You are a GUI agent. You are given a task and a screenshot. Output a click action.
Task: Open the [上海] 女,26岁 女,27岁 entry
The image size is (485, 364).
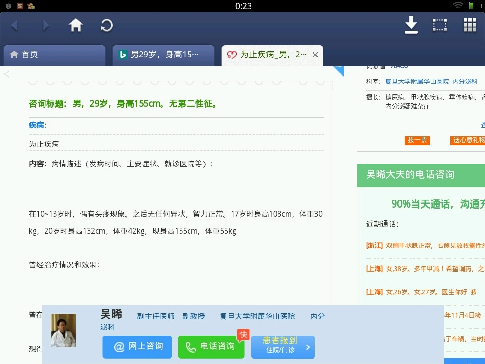[x=421, y=292]
